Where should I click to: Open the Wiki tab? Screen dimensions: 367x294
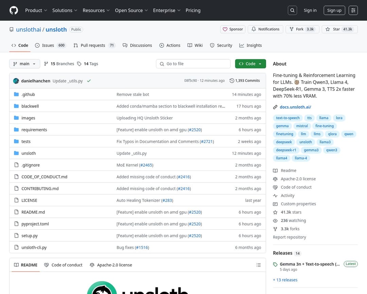click(x=195, y=45)
